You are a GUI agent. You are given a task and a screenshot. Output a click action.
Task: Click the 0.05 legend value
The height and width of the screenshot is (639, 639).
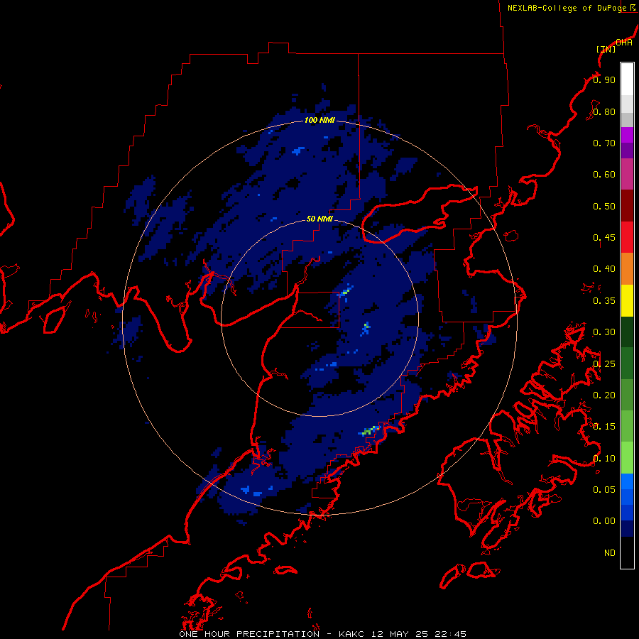pos(604,490)
